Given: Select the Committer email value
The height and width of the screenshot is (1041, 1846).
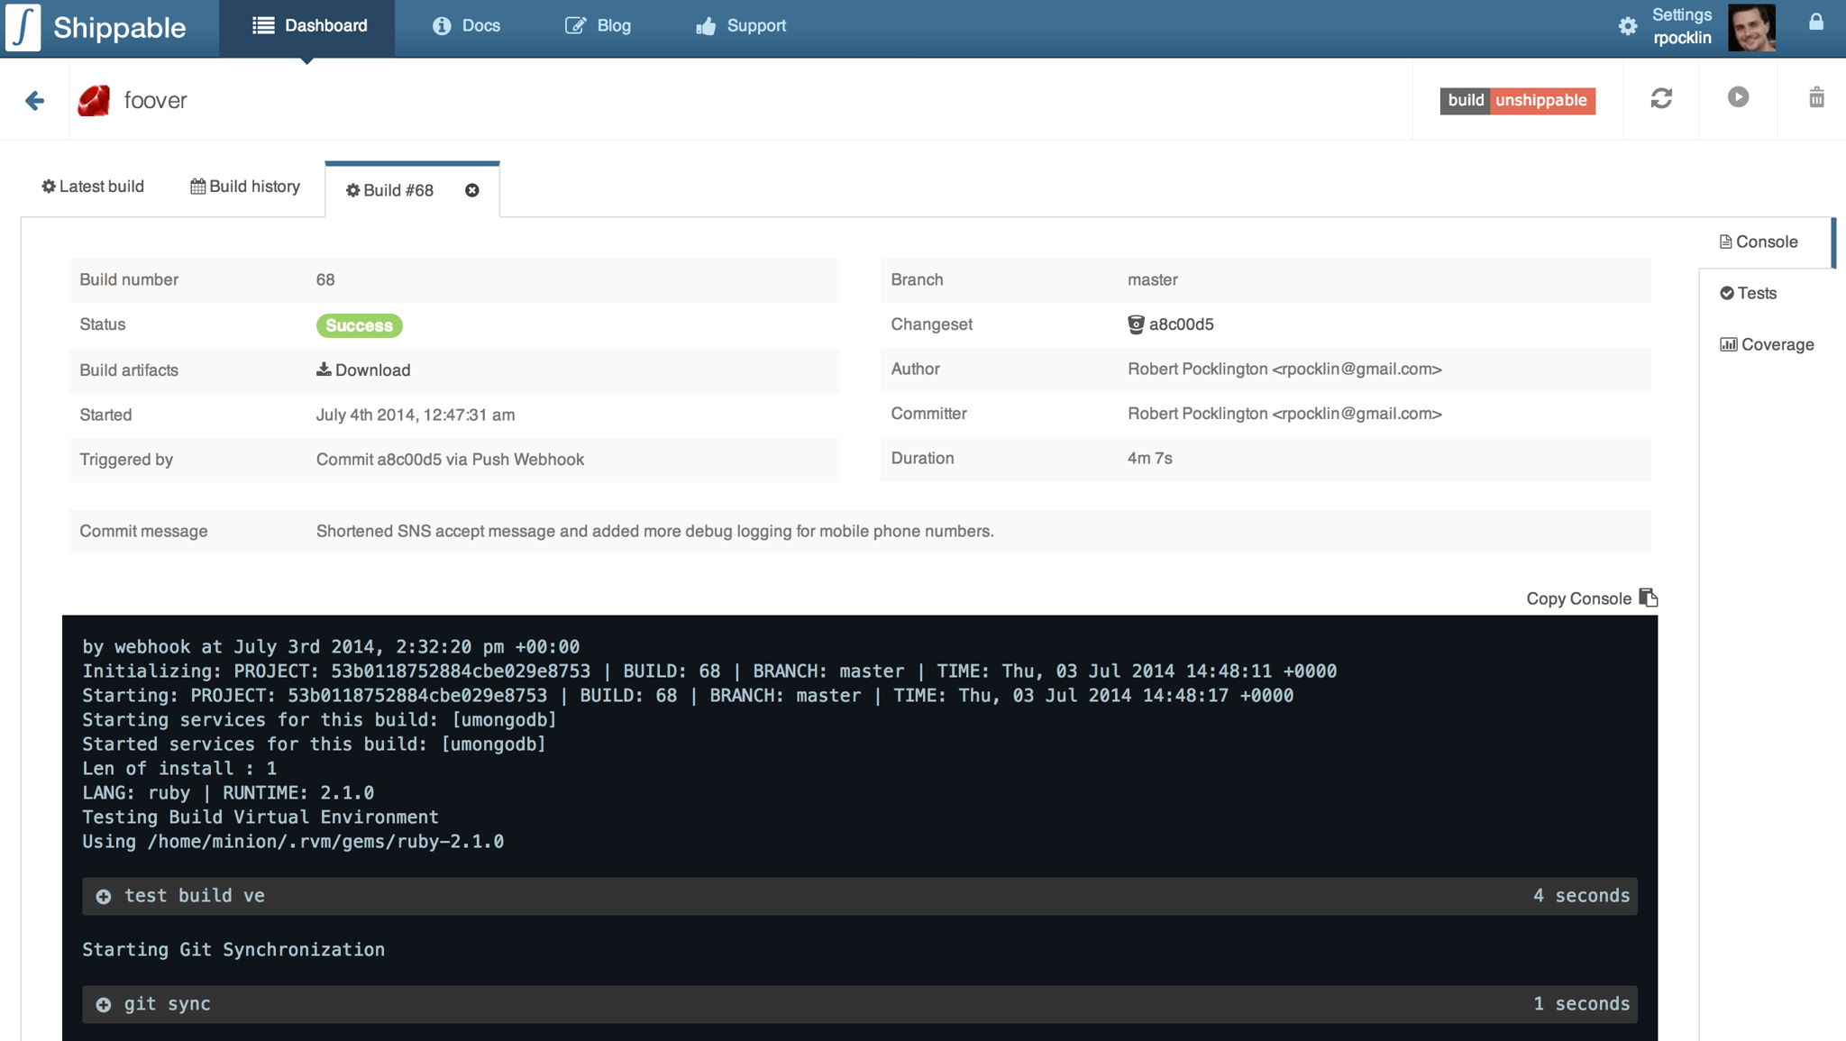Looking at the screenshot, I should 1357,414.
